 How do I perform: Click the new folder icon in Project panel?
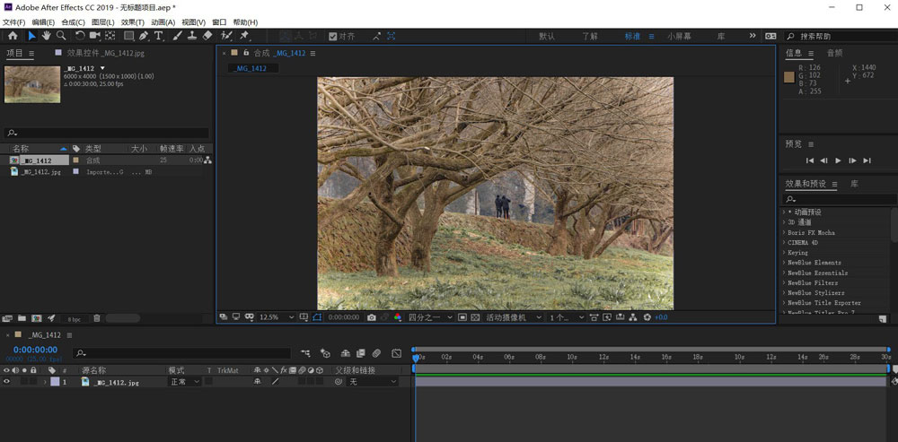22,318
